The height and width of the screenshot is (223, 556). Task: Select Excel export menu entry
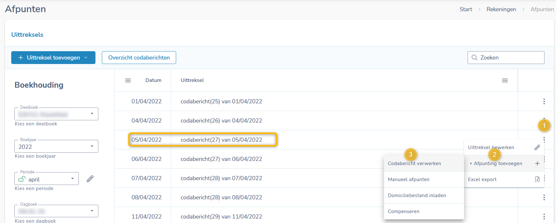[504, 179]
